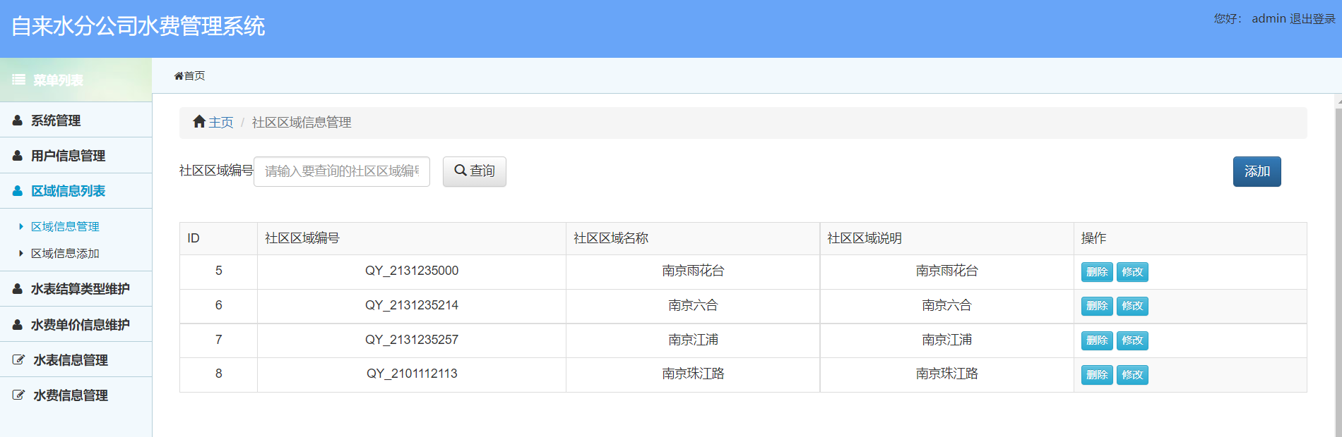Click the 菜单列表 sidebar header
This screenshot has width=1342, height=437.
pyautogui.click(x=76, y=80)
